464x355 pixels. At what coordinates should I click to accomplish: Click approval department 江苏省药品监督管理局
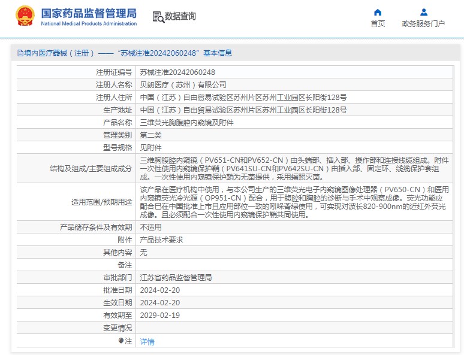[176, 278]
